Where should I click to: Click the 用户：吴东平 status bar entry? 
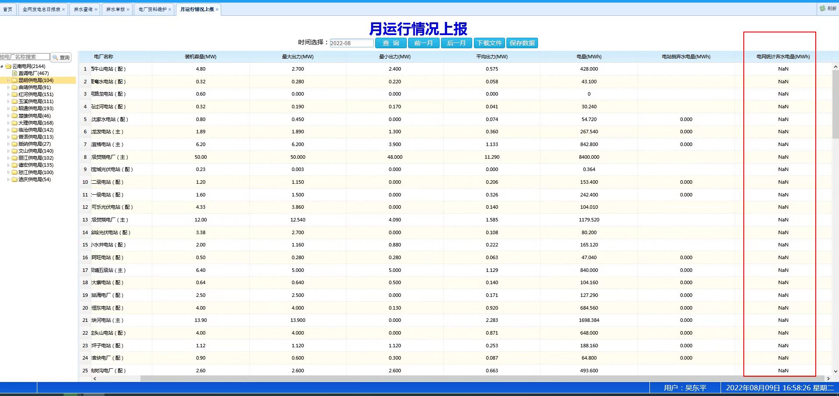685,388
